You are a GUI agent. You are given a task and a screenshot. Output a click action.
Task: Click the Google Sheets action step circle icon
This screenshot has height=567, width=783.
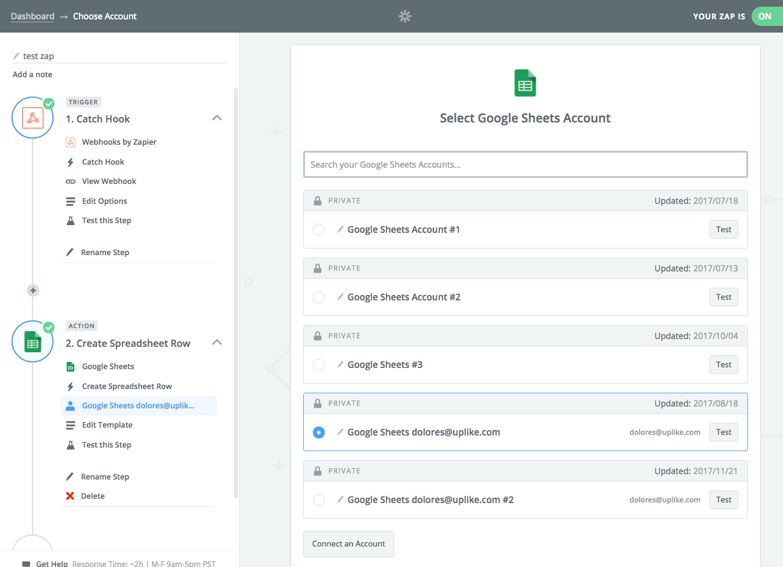[33, 342]
